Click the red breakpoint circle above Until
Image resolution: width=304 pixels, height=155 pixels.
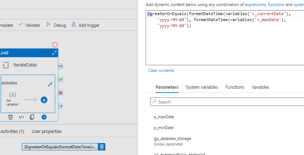[55, 45]
